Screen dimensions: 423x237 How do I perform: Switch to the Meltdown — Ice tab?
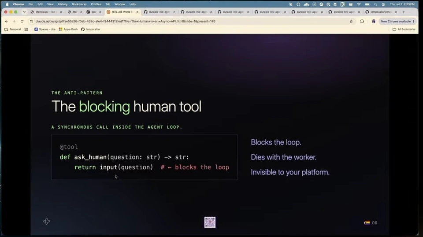[x=45, y=12]
